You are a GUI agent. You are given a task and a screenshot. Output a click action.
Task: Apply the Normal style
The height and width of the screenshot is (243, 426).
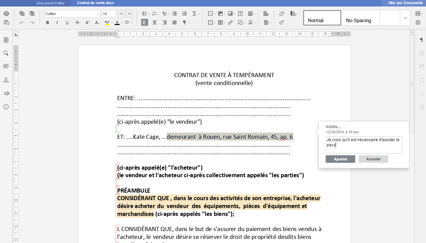[322, 18]
